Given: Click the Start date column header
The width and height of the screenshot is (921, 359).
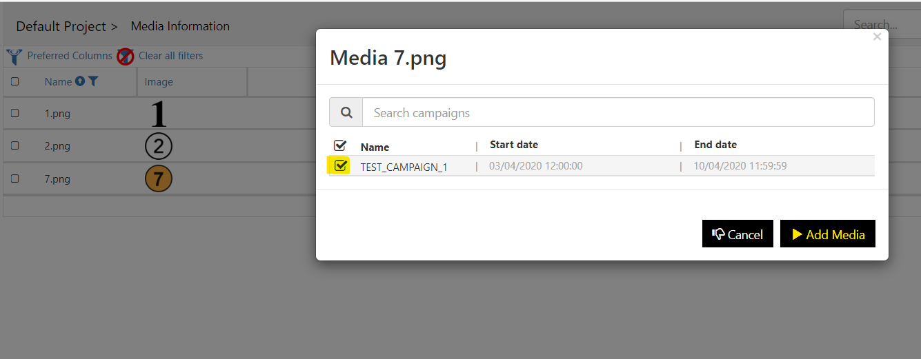Looking at the screenshot, I should (514, 145).
